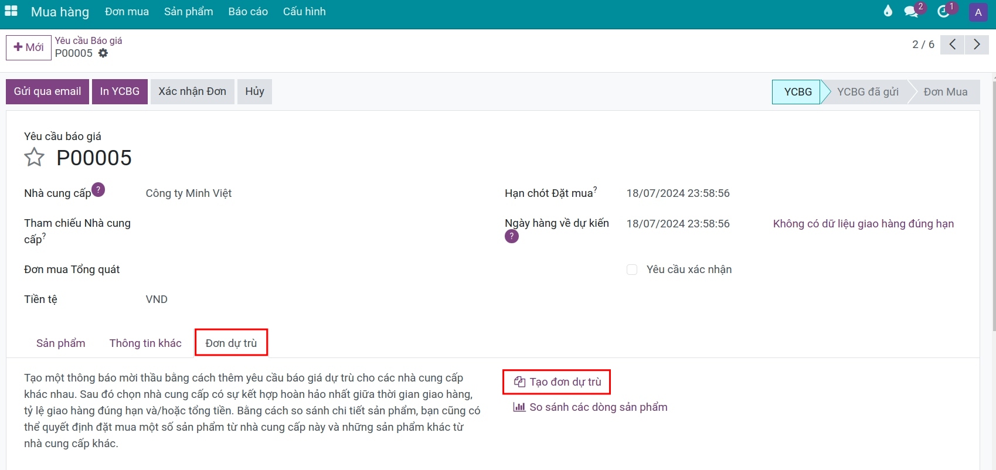Open the user avatar menu
Image resolution: width=996 pixels, height=470 pixels.
tap(978, 12)
